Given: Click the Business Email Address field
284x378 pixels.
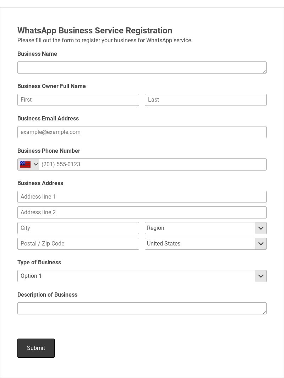Looking at the screenshot, I should click(142, 132).
